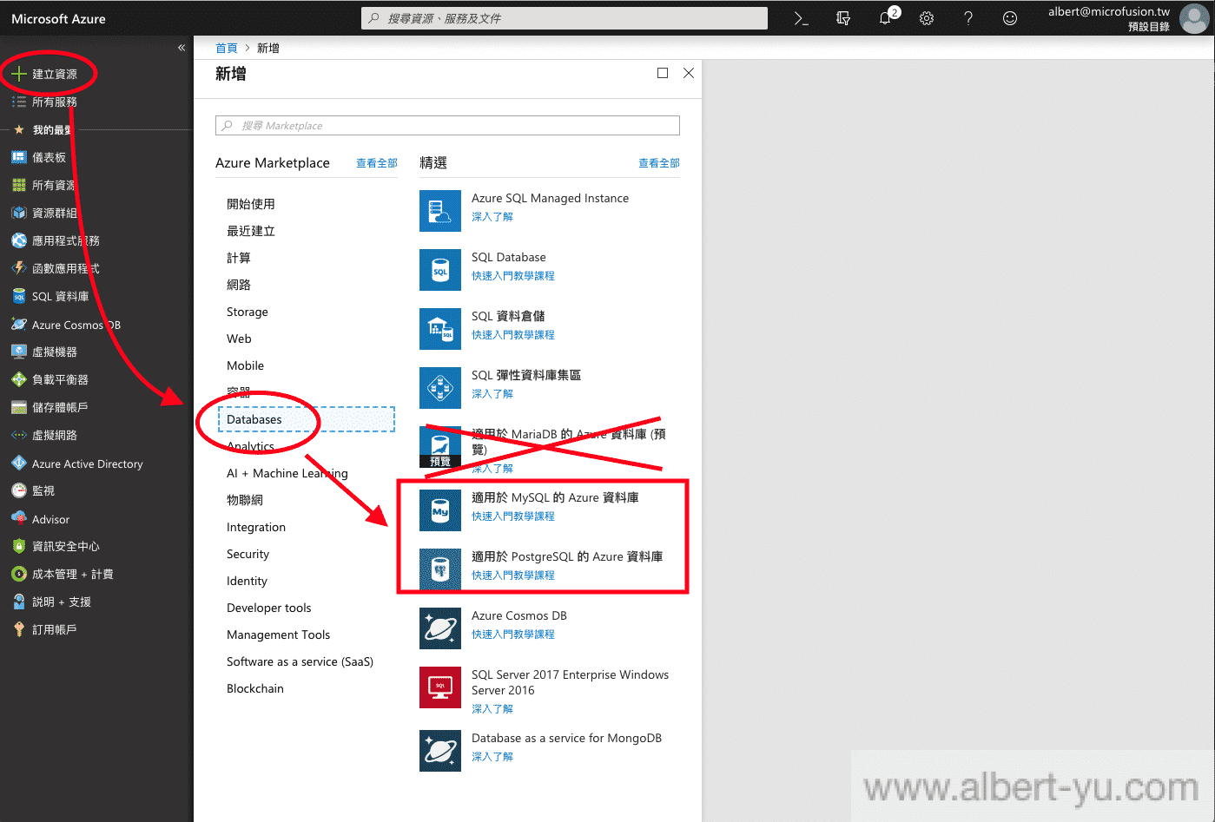
Task: Choose Azure Cosmos DB in featured list
Action: click(x=519, y=615)
